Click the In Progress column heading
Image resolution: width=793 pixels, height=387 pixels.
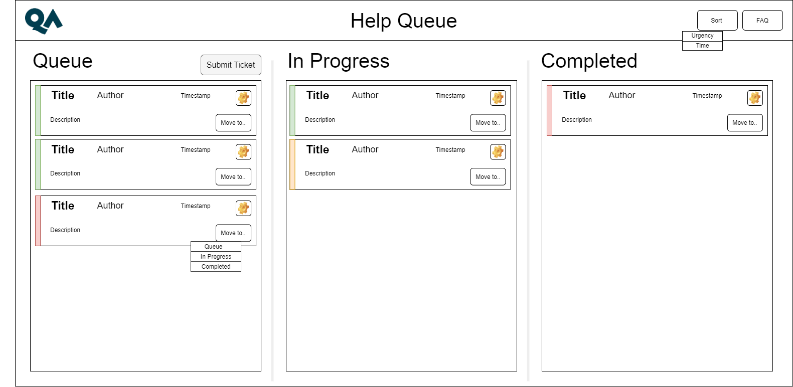pos(339,61)
